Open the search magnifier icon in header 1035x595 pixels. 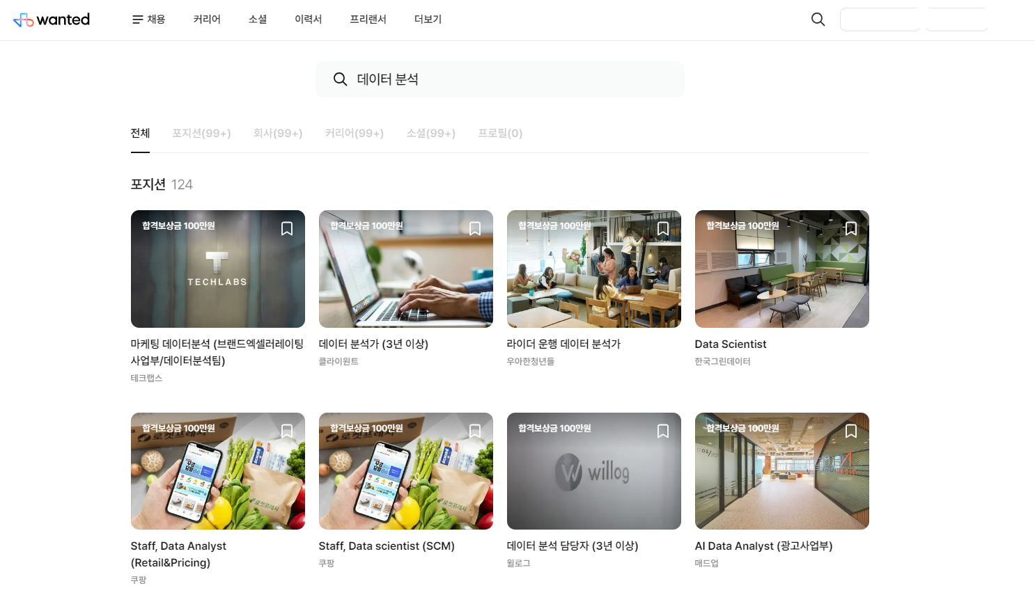[x=818, y=19]
